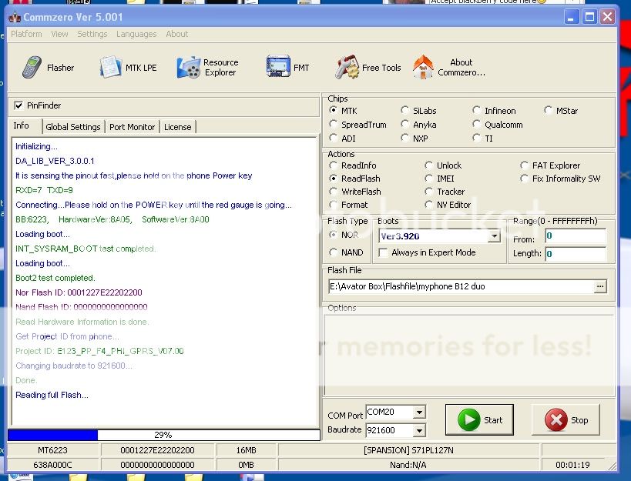Switch to the Port Monitor tab
The image size is (631, 481).
(x=132, y=127)
